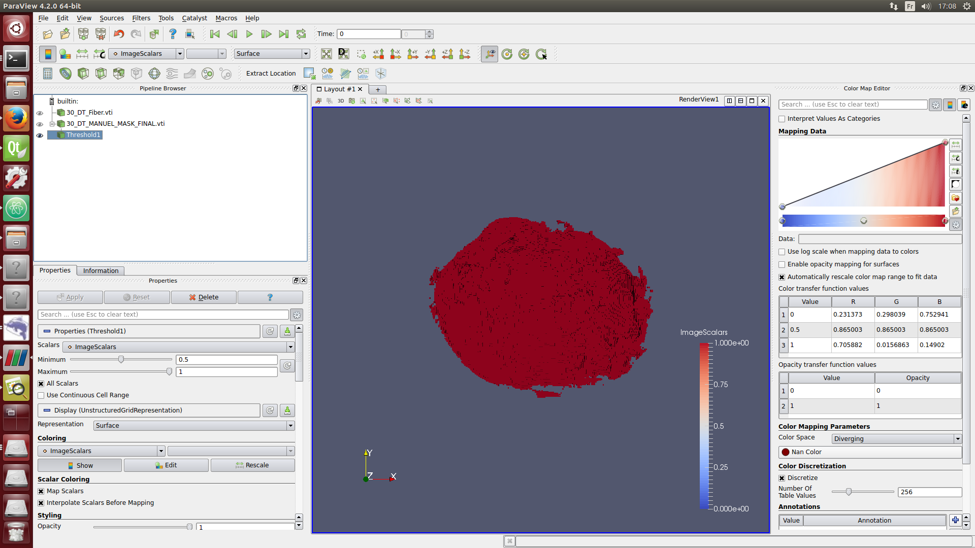This screenshot has height=548, width=975.
Task: Check Interpret Values As Categories
Action: pyautogui.click(x=782, y=119)
